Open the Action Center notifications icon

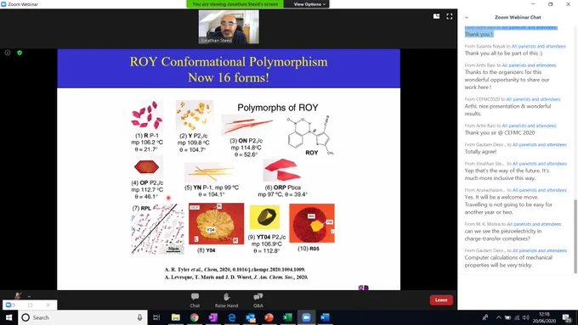(x=566, y=317)
